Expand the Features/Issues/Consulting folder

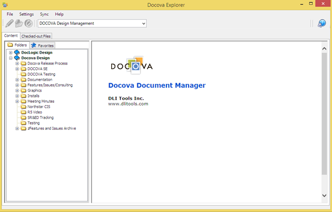click(x=17, y=85)
